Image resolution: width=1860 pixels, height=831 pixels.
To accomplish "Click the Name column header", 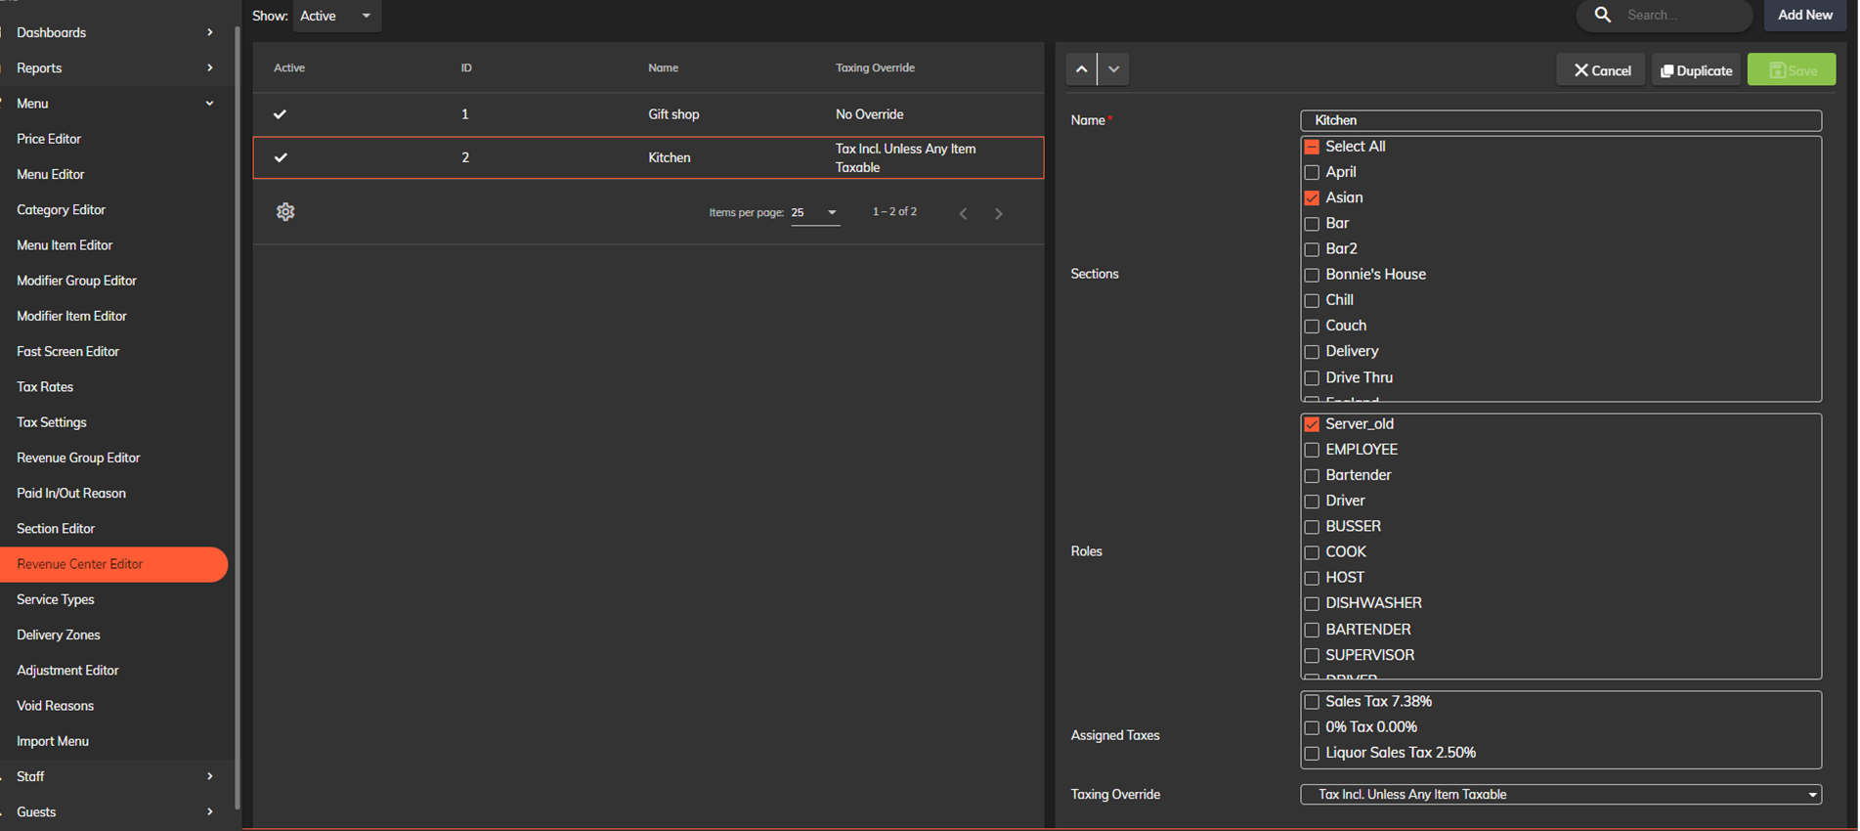I will pyautogui.click(x=664, y=67).
